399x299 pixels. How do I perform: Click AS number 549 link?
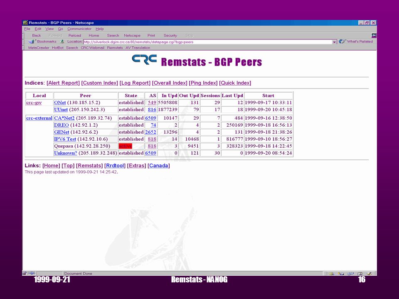click(x=152, y=103)
